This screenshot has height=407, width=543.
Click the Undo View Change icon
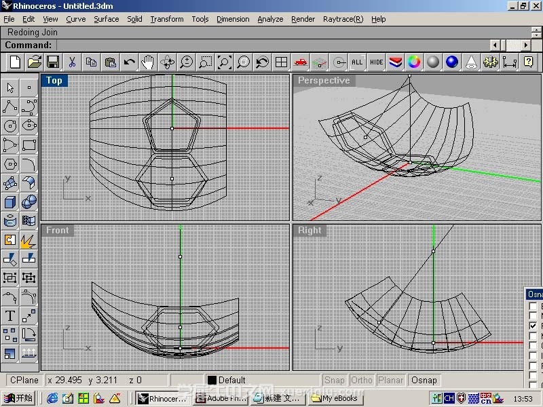[262, 62]
